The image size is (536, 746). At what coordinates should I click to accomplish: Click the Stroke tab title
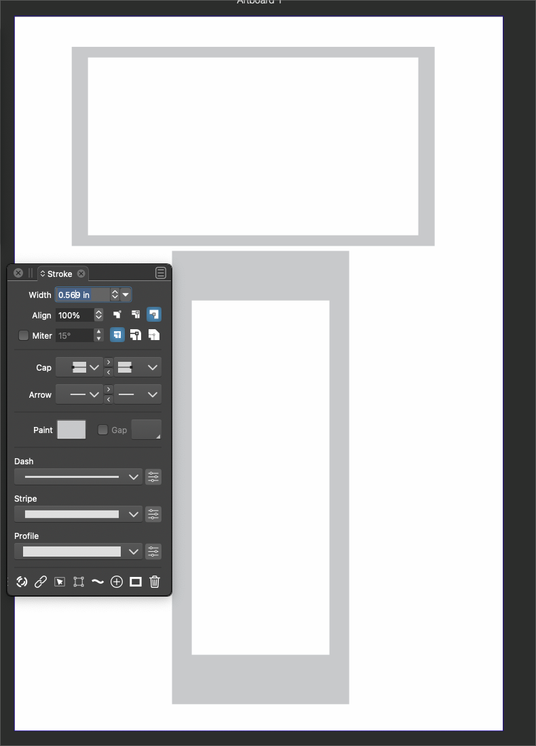(x=60, y=274)
